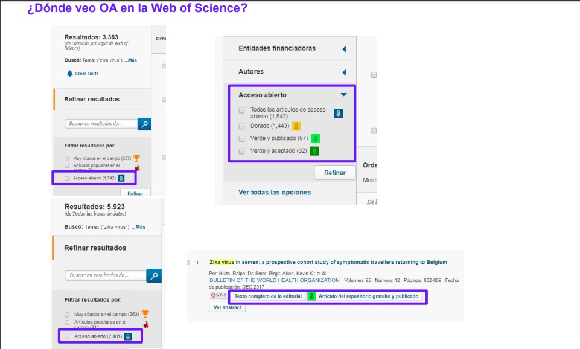Click the Resultados: 5.923 heading
This screenshot has height=349, width=580.
coord(95,207)
